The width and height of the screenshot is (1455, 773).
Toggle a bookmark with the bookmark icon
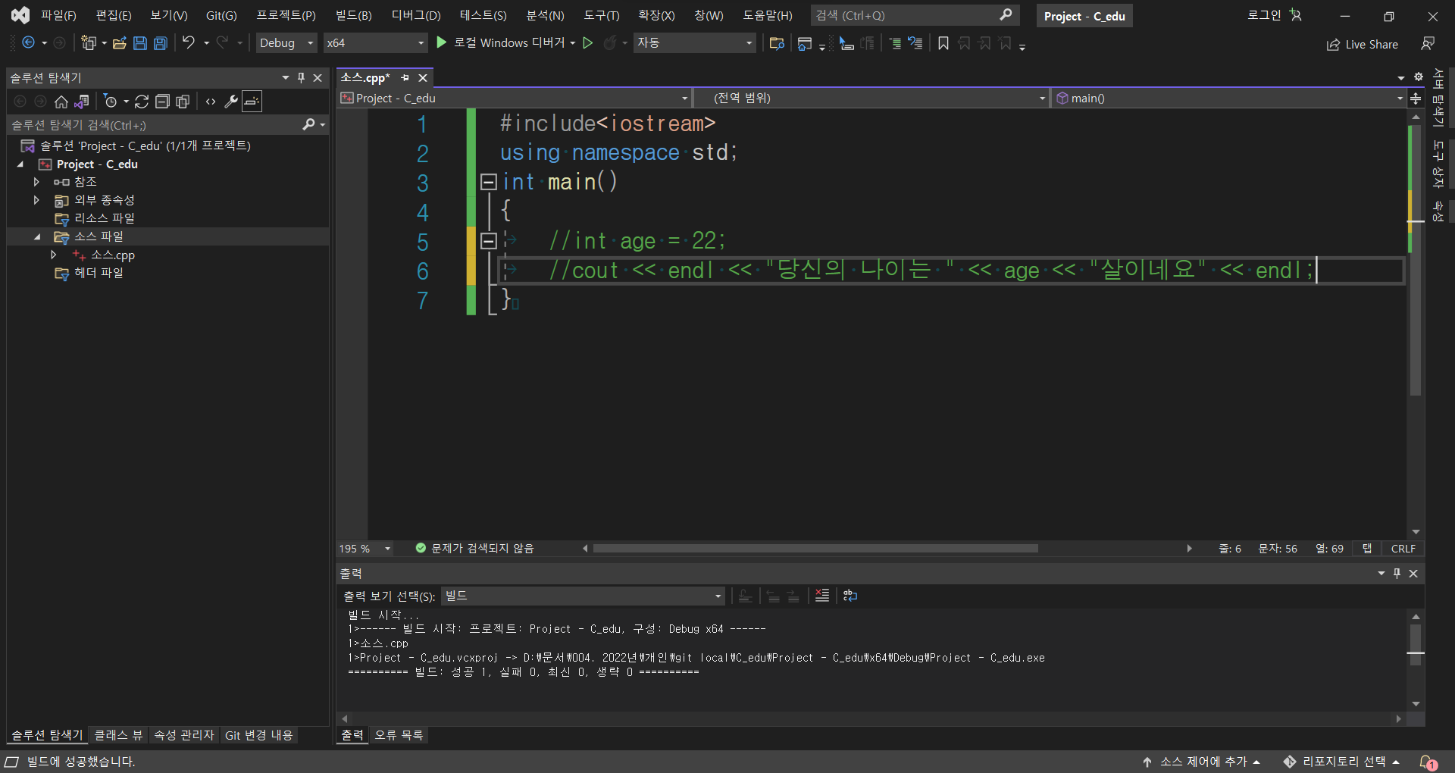tap(943, 43)
